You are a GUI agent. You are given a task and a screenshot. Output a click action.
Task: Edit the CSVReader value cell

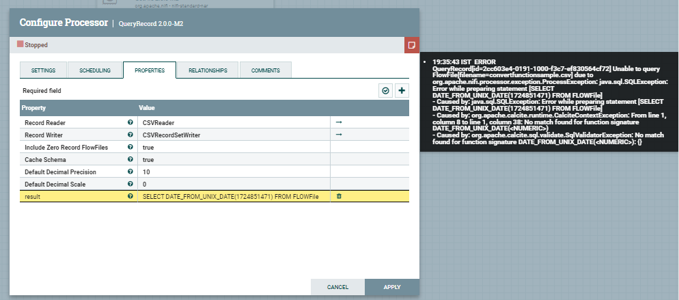pos(234,122)
